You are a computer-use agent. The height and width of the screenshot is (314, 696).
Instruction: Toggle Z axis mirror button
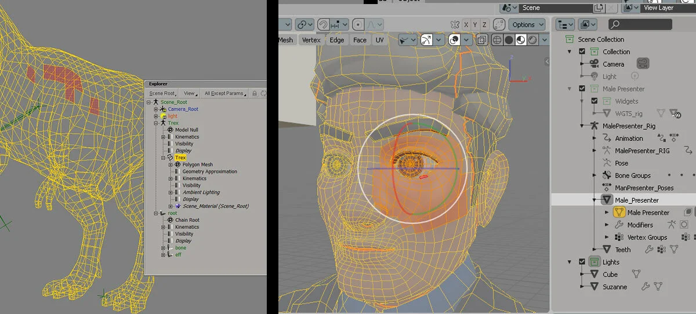(484, 25)
